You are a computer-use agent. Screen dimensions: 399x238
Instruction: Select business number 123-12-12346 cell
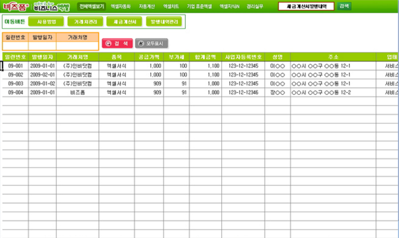[x=243, y=93]
